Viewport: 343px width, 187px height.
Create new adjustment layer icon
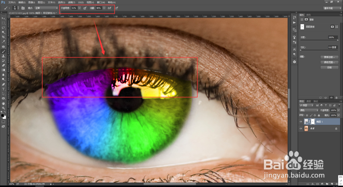pyautogui.click(x=322, y=184)
